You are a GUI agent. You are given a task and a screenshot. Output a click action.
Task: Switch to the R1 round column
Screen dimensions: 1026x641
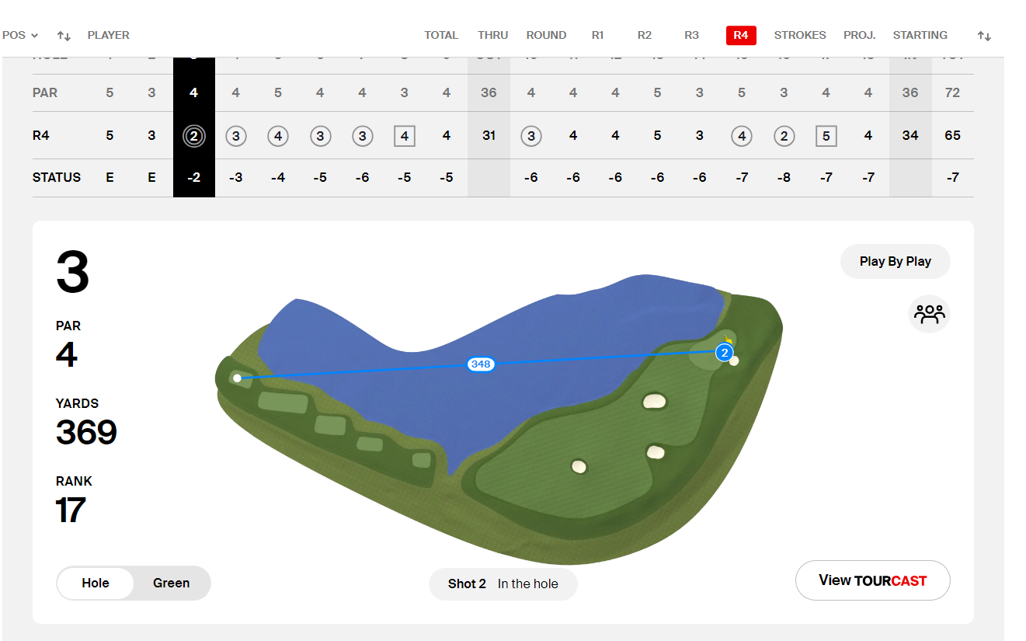coord(597,36)
